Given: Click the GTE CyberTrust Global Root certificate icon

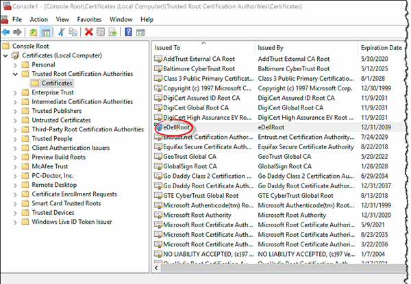Looking at the screenshot, I should point(158,196).
